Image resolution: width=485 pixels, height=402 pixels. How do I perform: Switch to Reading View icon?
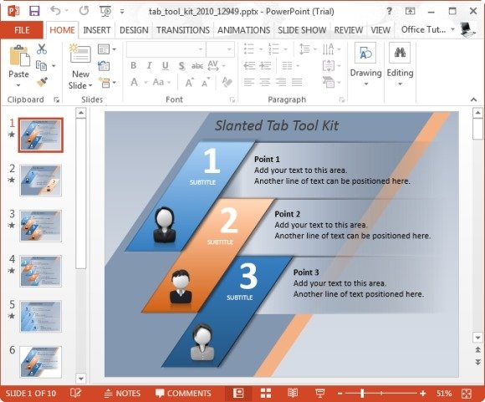pyautogui.click(x=293, y=394)
